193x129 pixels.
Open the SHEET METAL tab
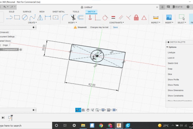[x=58, y=12]
